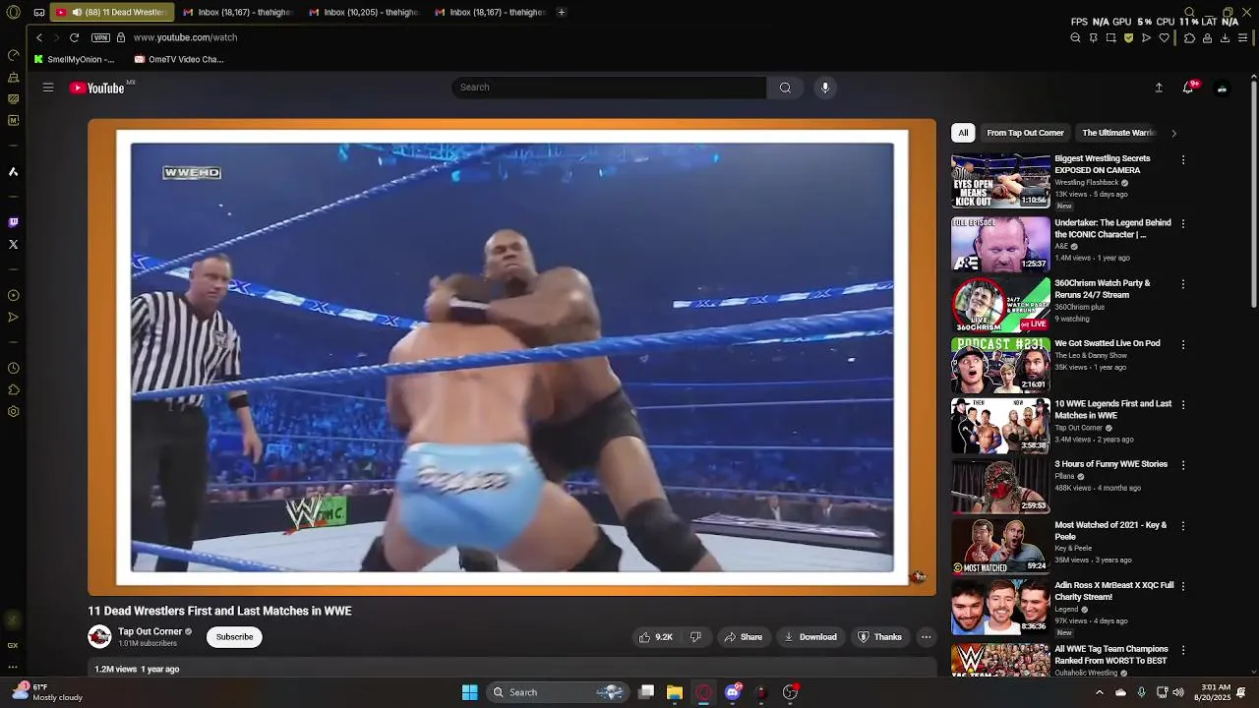1259x708 pixels.
Task: Click into the YouTube search field
Action: click(609, 88)
